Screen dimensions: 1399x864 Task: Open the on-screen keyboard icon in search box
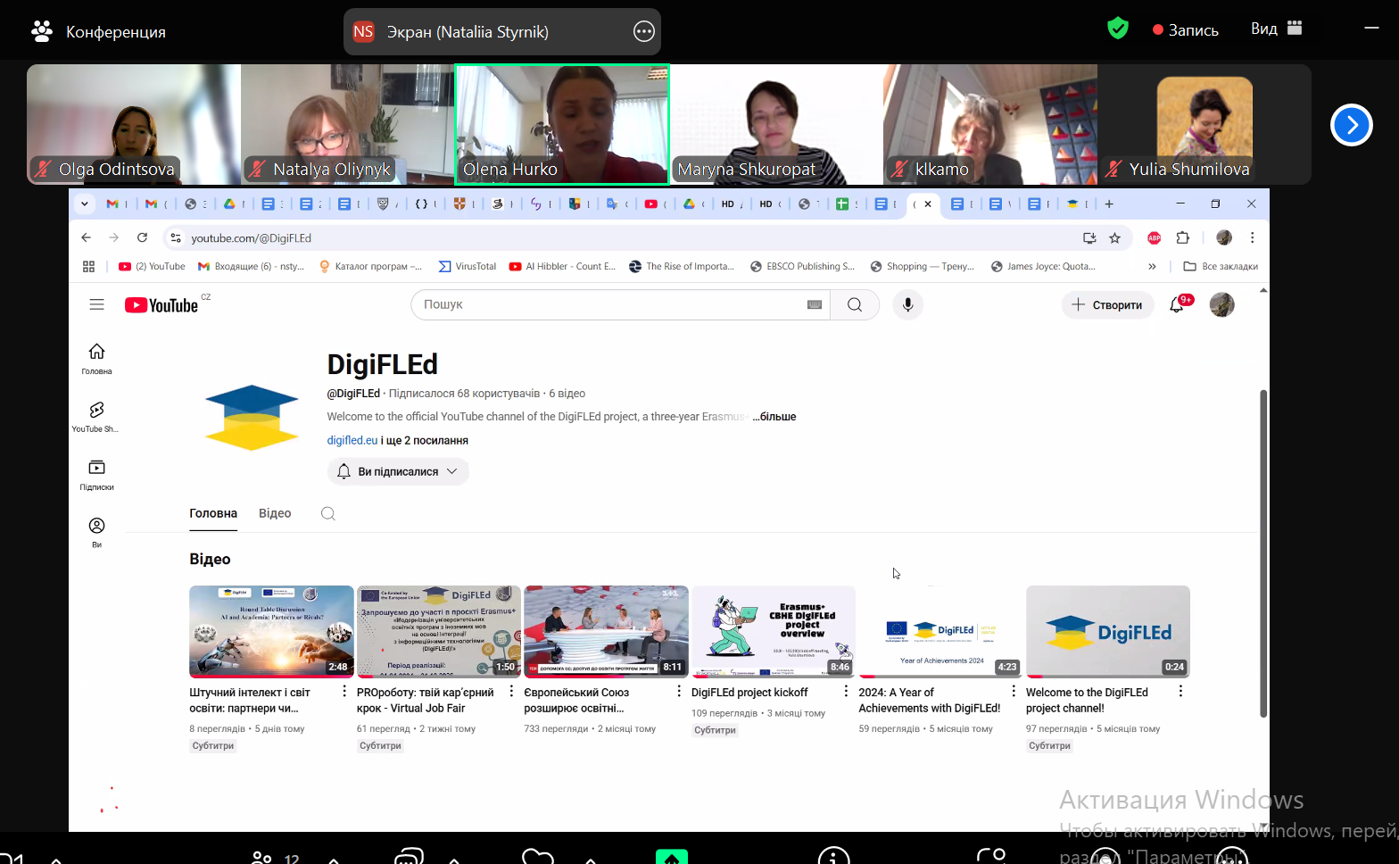point(814,304)
